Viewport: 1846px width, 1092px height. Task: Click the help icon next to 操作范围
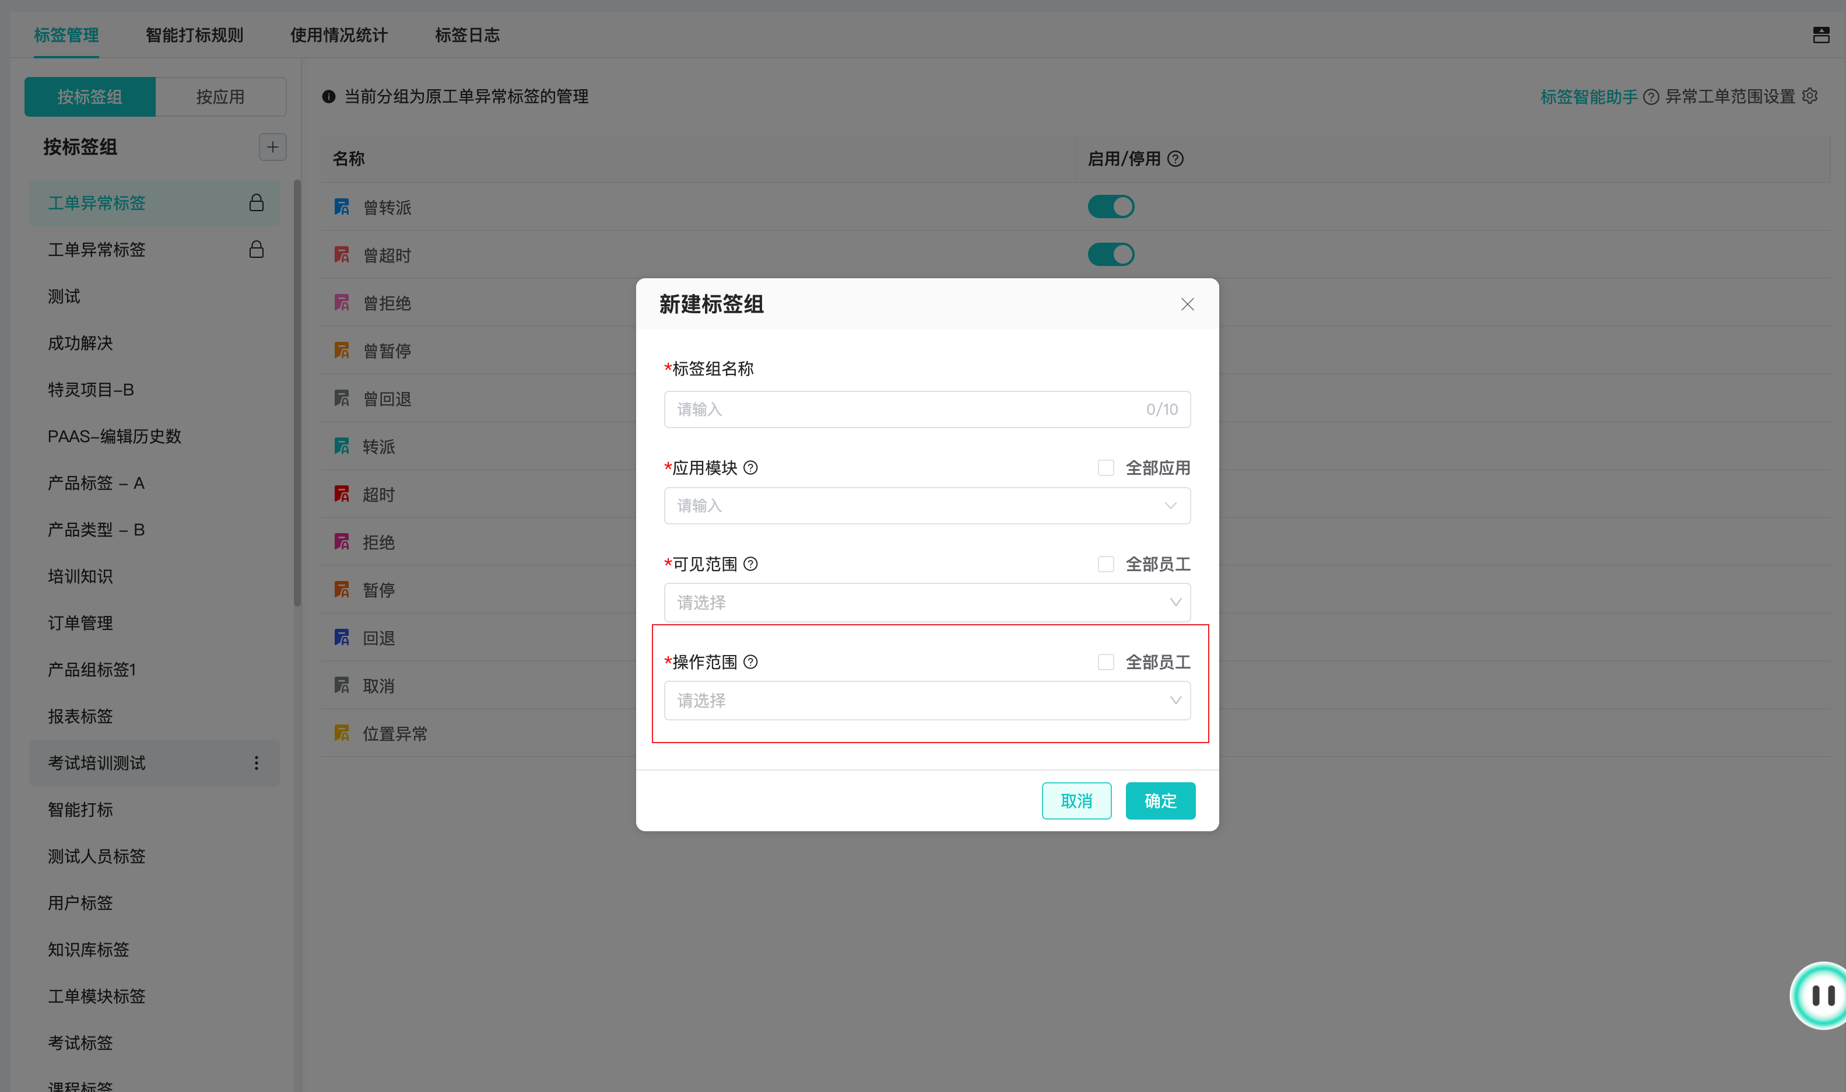[750, 662]
